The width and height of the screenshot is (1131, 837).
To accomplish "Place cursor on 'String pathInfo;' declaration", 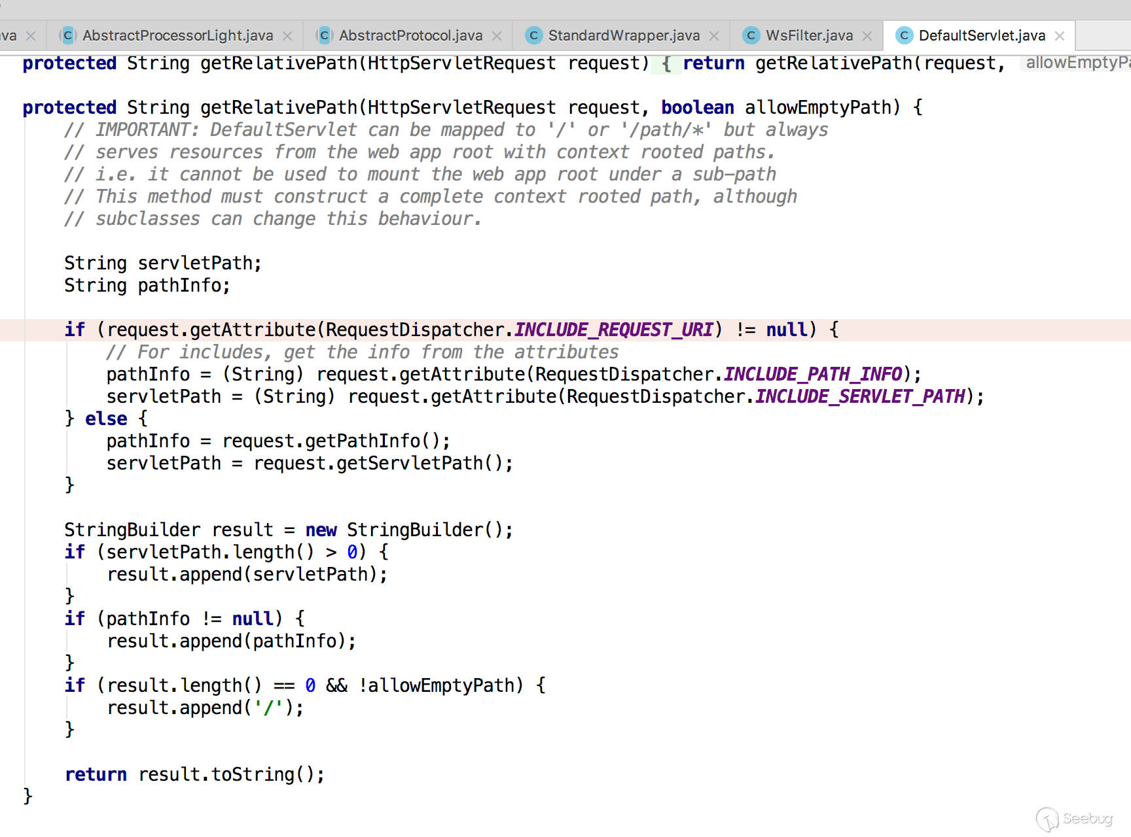I will [147, 285].
